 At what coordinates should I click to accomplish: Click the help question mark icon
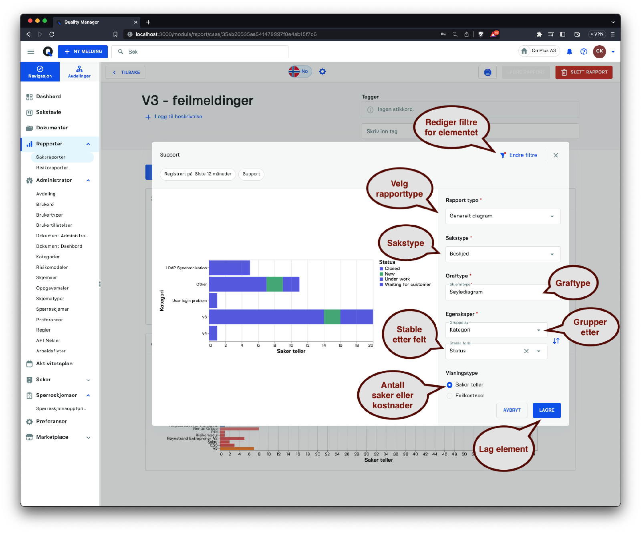[x=584, y=52]
